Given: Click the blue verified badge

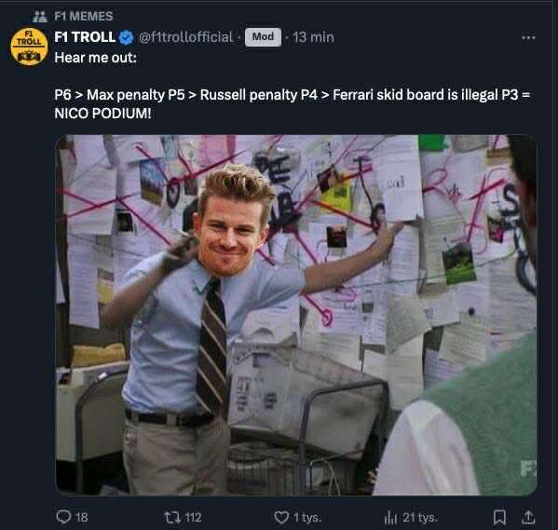Looking at the screenshot, I should coord(127,37).
